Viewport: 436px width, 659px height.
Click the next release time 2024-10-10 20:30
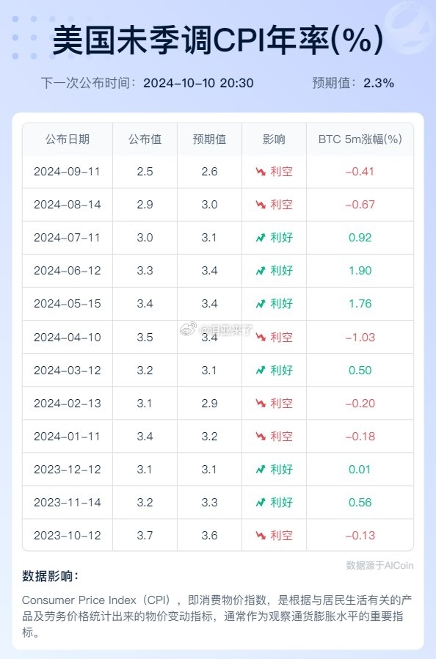point(198,83)
